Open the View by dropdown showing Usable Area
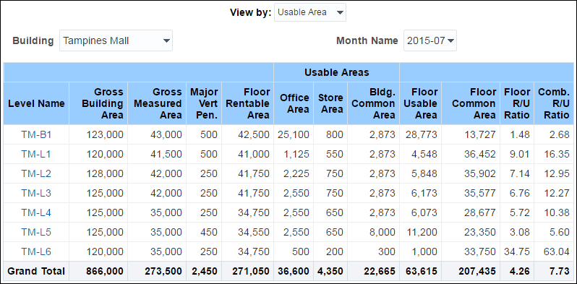577x284 pixels. tap(310, 12)
